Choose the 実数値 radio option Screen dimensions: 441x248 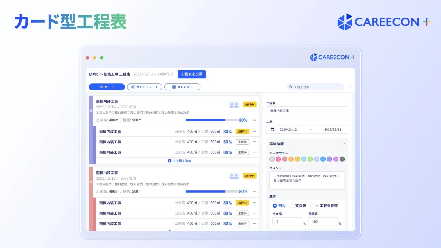coord(292,205)
